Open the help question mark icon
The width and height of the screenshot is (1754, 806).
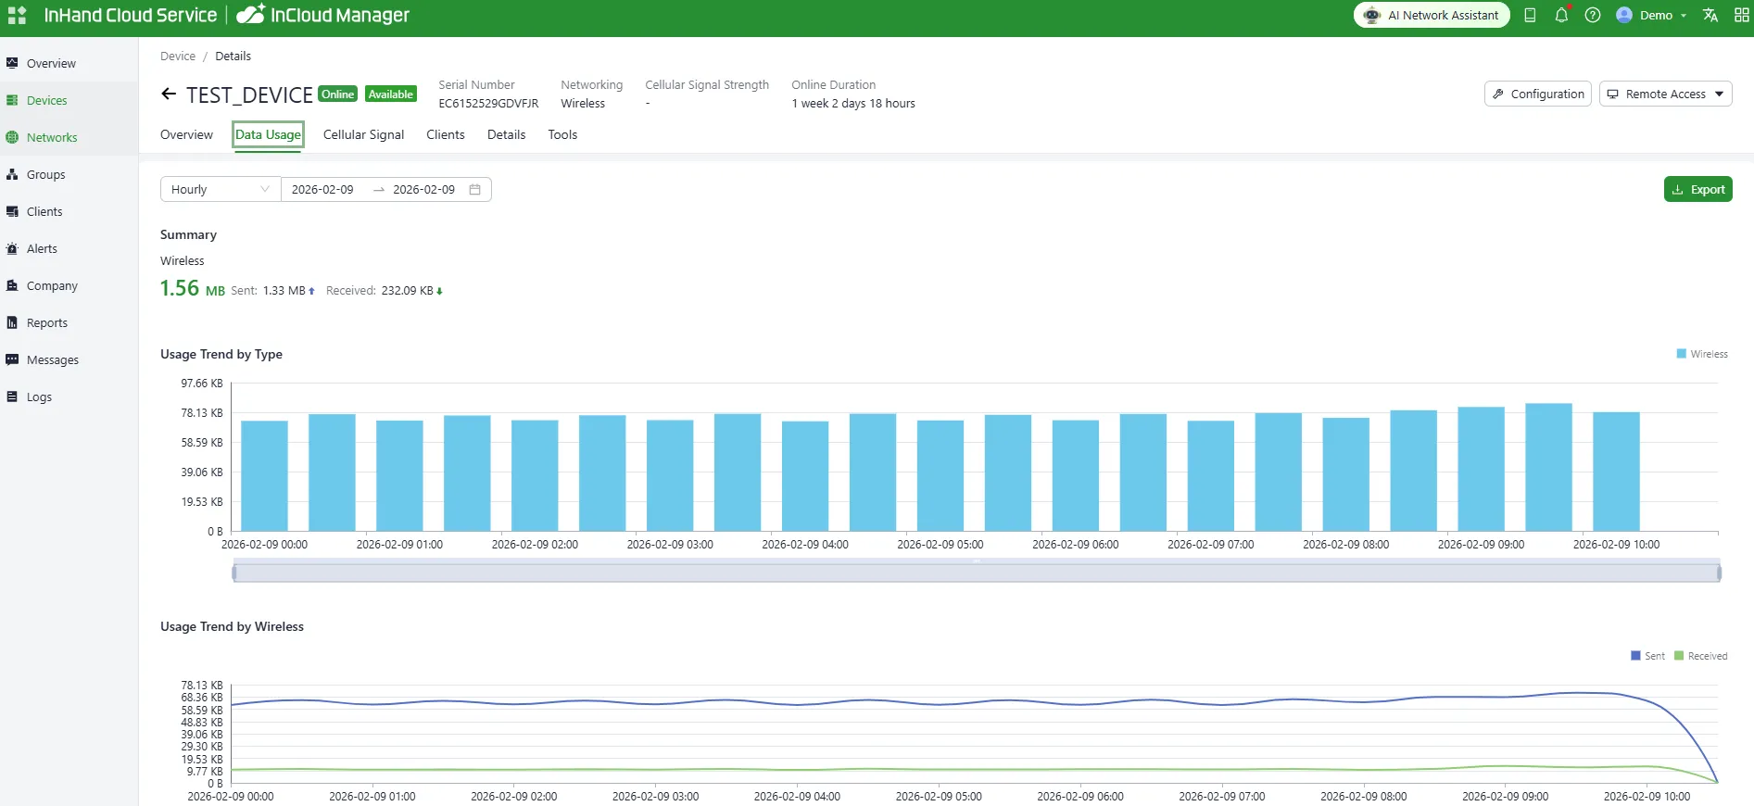click(1593, 15)
